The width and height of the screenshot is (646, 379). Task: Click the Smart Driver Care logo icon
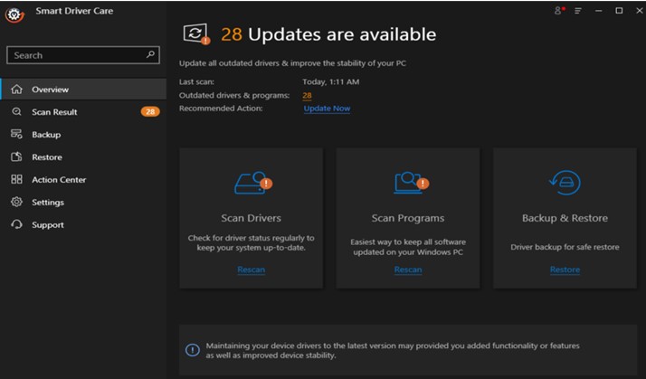point(14,14)
